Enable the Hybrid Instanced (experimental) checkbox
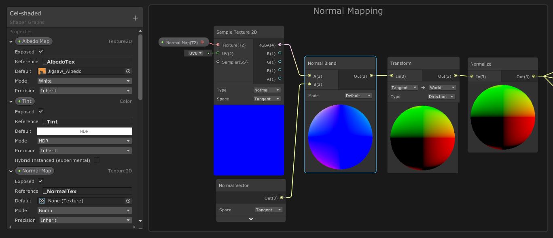The height and width of the screenshot is (238, 553). (x=97, y=160)
